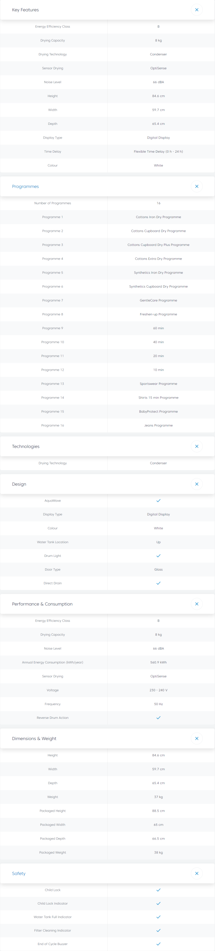The image size is (215, 951).
Task: Click the Safety section heading
Action: pos(19,873)
